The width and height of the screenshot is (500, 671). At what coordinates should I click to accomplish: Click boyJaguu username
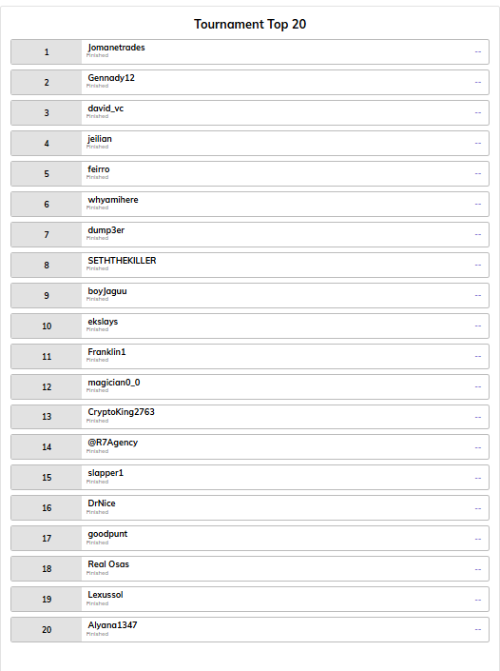point(107,291)
